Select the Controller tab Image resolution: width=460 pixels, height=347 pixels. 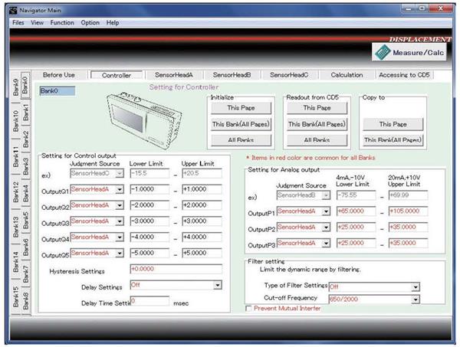[x=117, y=75]
